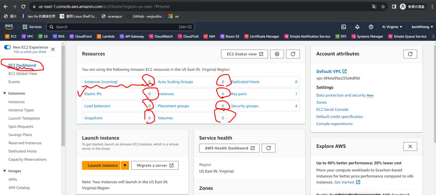Open Launch Templates in the sidebar
Screen dimensions: 436x195
click(x=24, y=118)
